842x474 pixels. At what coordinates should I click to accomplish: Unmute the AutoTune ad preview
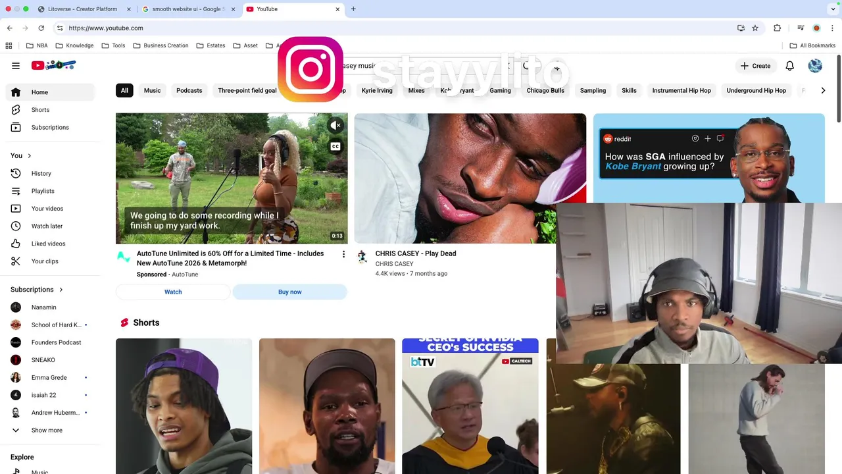[335, 125]
